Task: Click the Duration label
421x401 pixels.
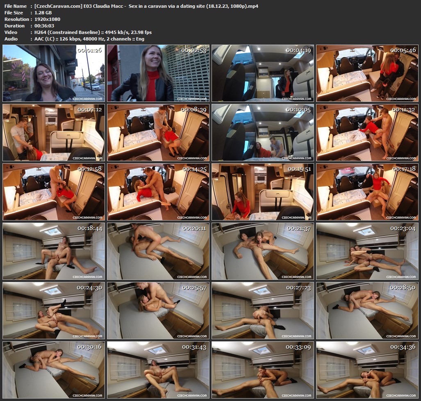Action: point(14,26)
